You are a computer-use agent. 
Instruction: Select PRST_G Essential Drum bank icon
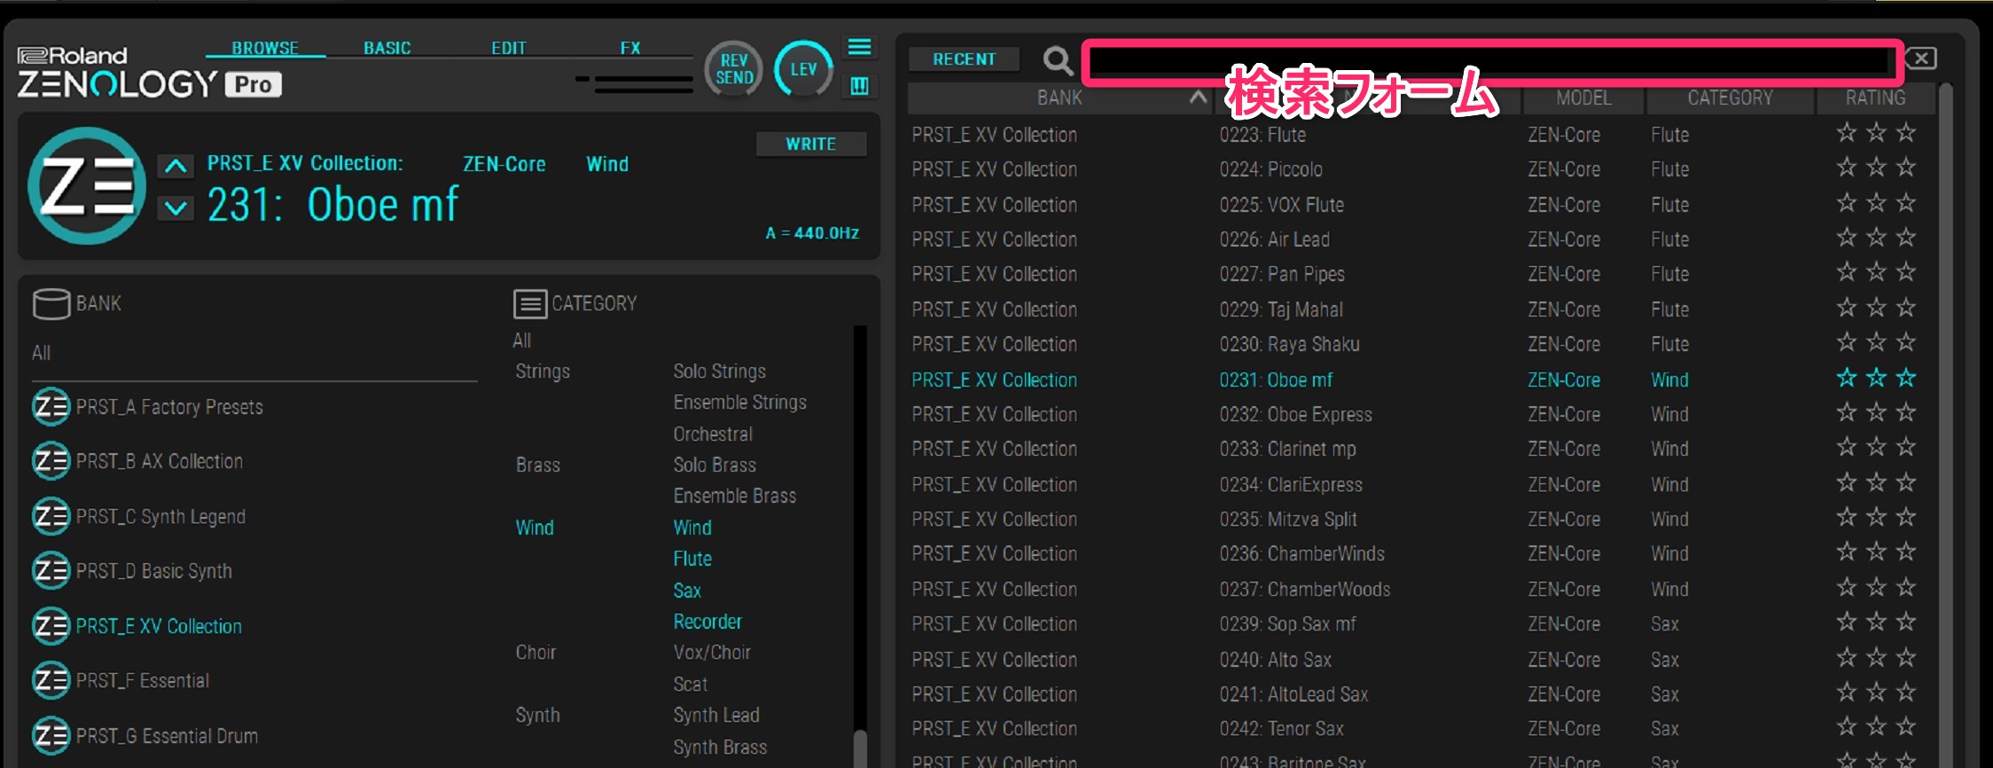(x=51, y=735)
